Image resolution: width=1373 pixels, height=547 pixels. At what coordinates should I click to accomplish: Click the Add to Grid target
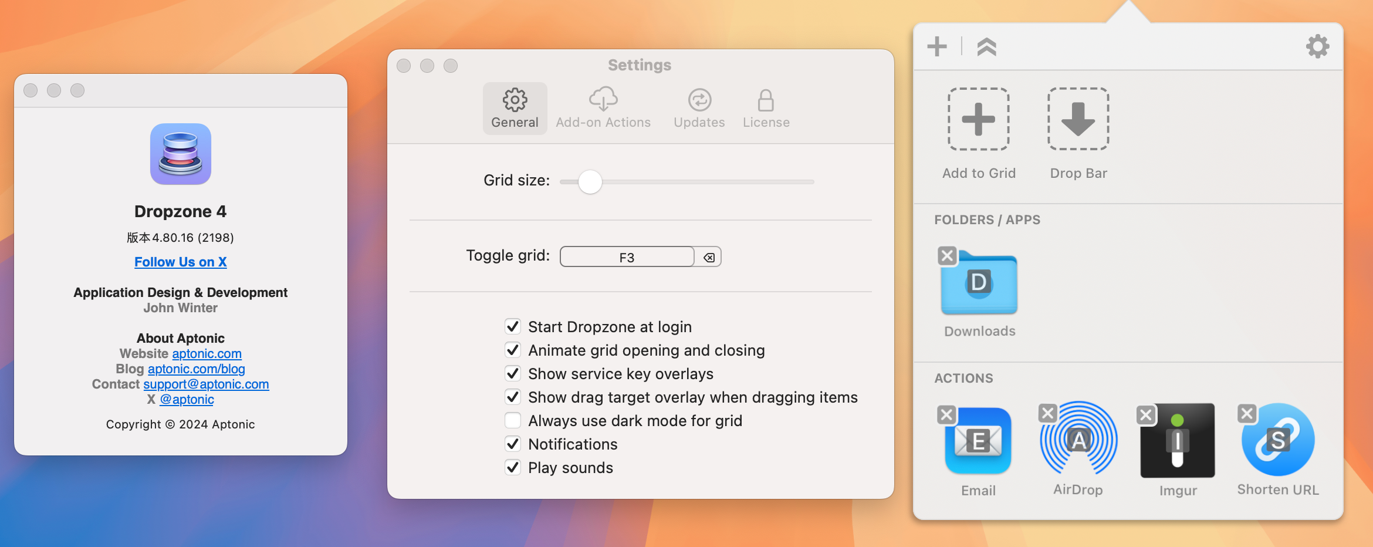coord(978,119)
